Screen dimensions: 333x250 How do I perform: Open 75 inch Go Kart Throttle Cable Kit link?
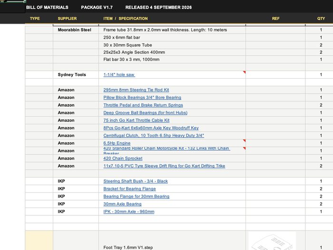click(x=137, y=120)
